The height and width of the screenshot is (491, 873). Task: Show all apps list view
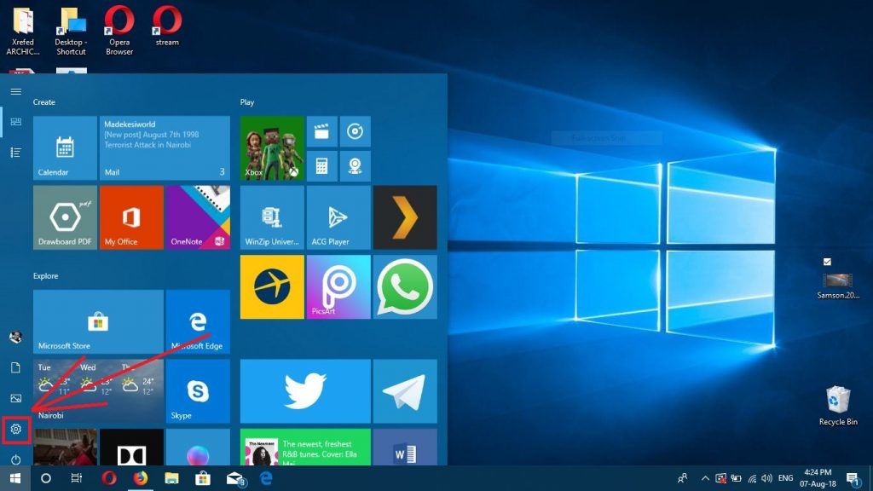pos(15,153)
